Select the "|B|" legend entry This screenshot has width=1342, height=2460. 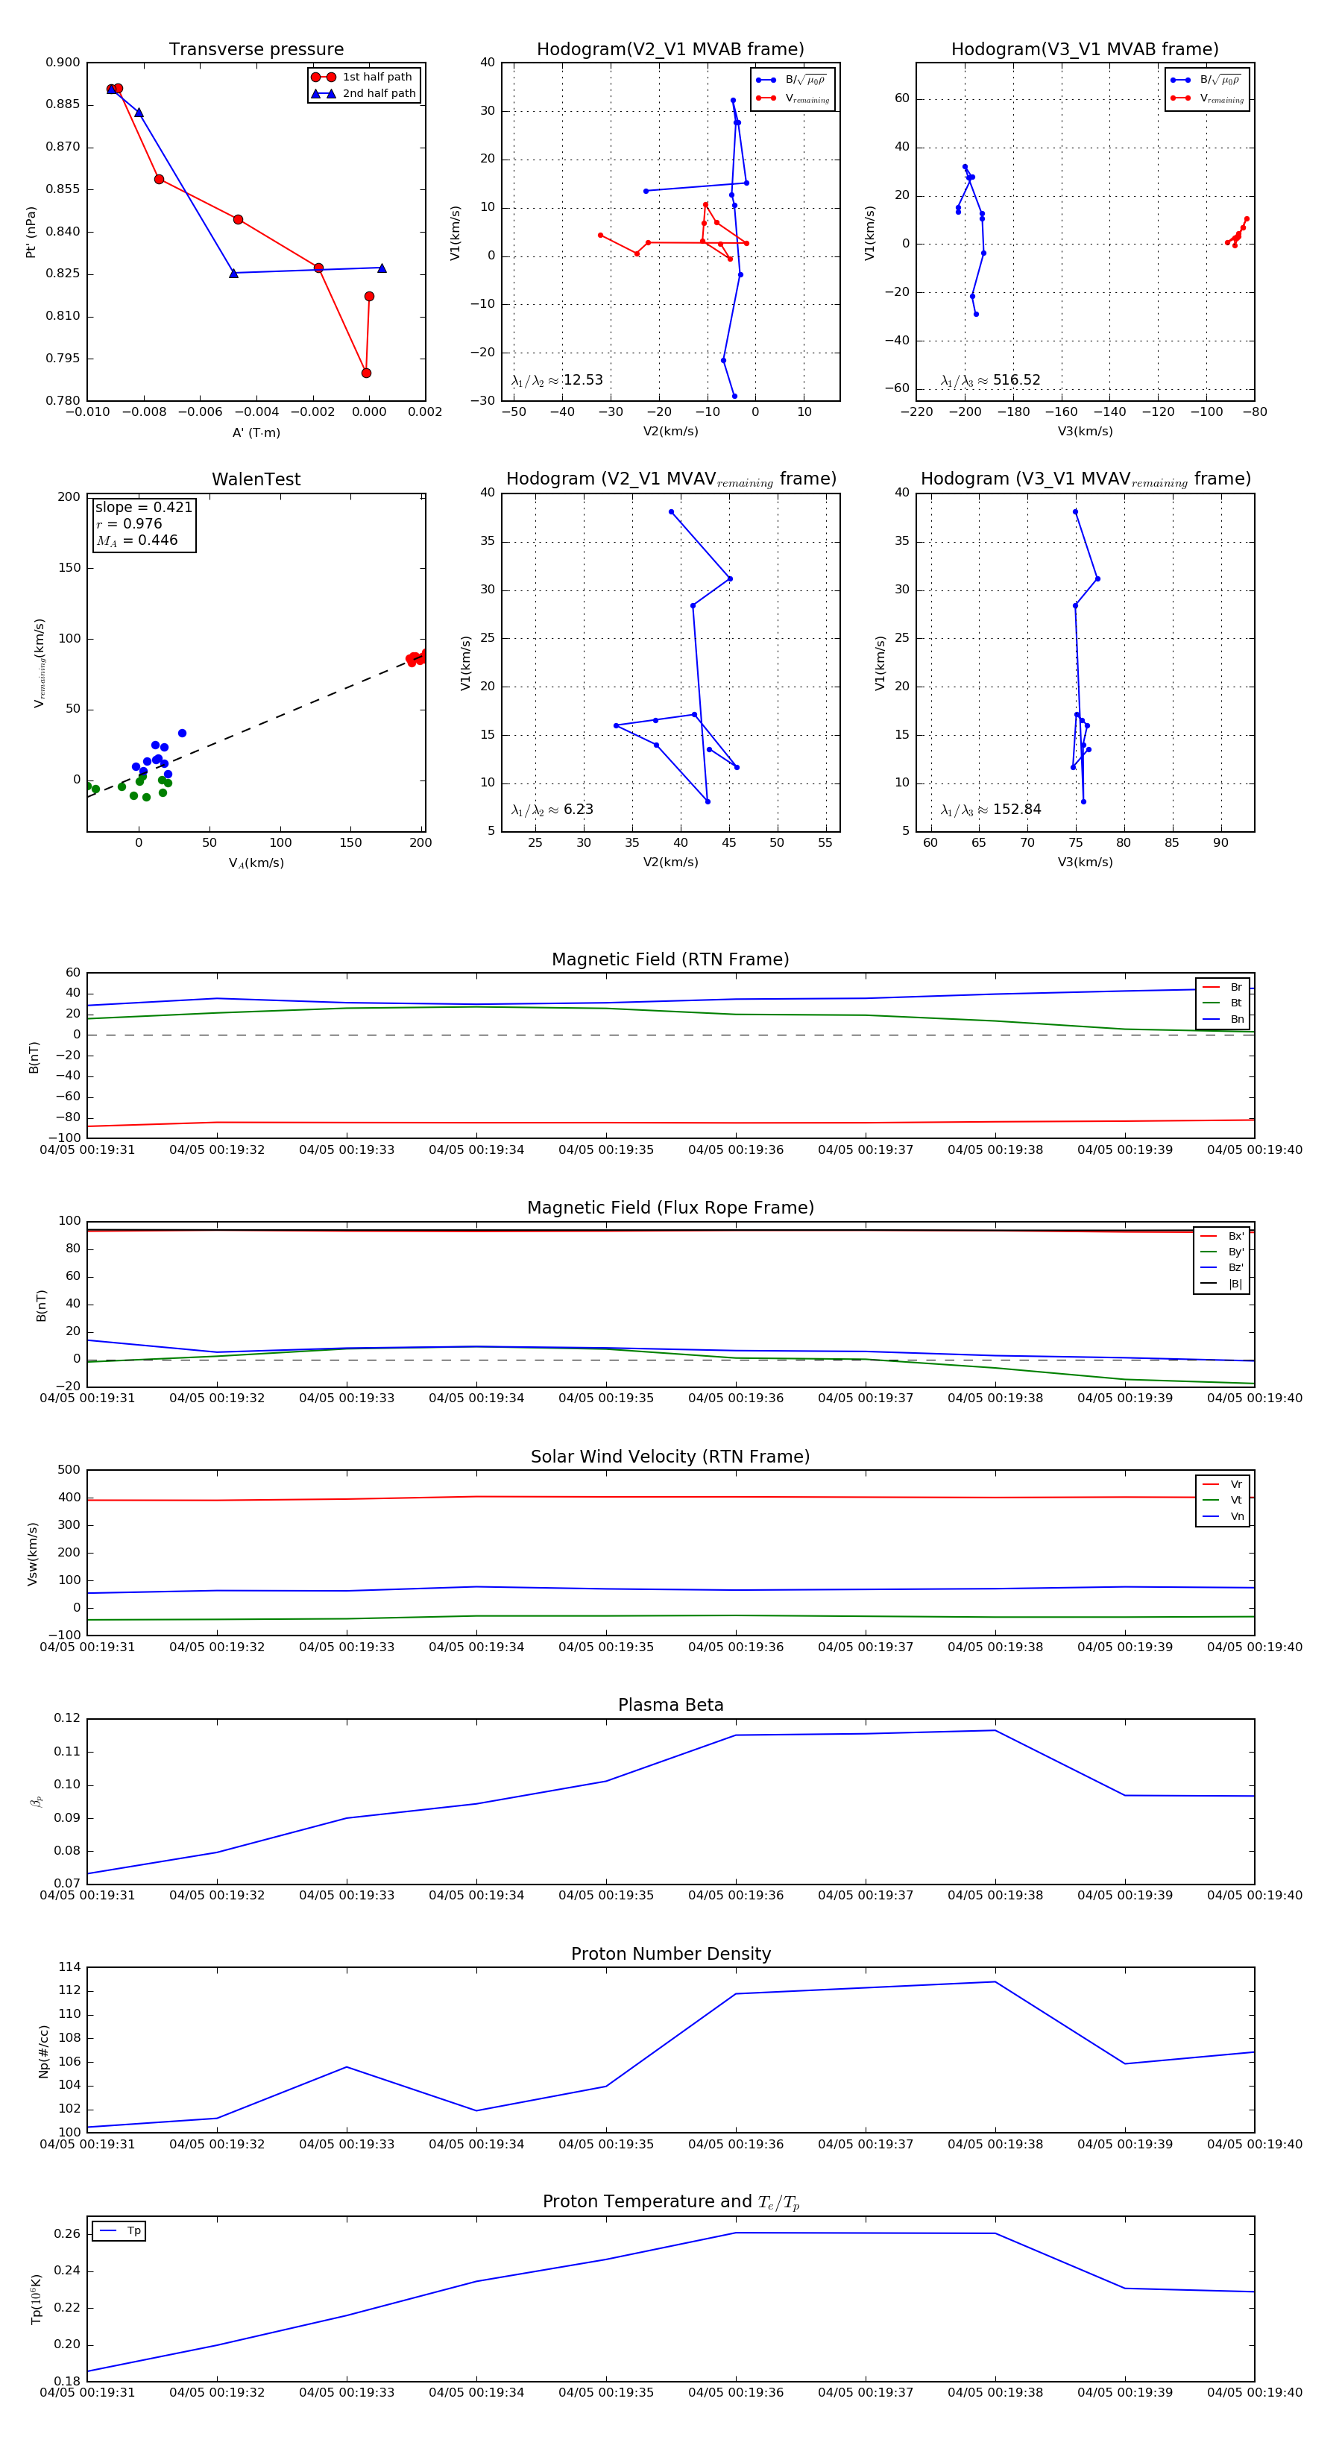point(1222,1284)
